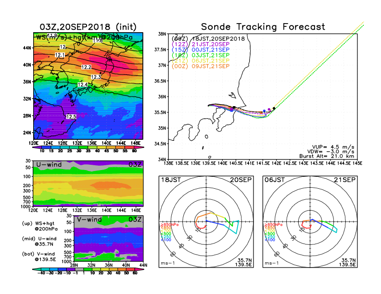Click the "<100" legend in the 06JST hodograph
381x294 pixels.
pos(270,240)
